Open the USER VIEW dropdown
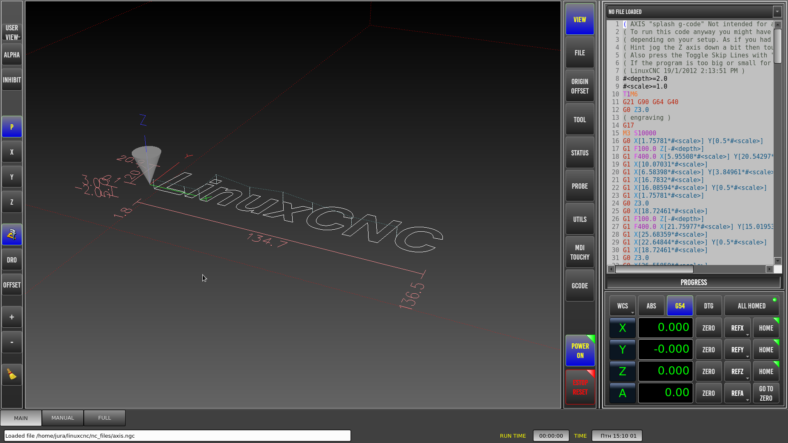Image resolution: width=788 pixels, height=443 pixels. [x=12, y=32]
